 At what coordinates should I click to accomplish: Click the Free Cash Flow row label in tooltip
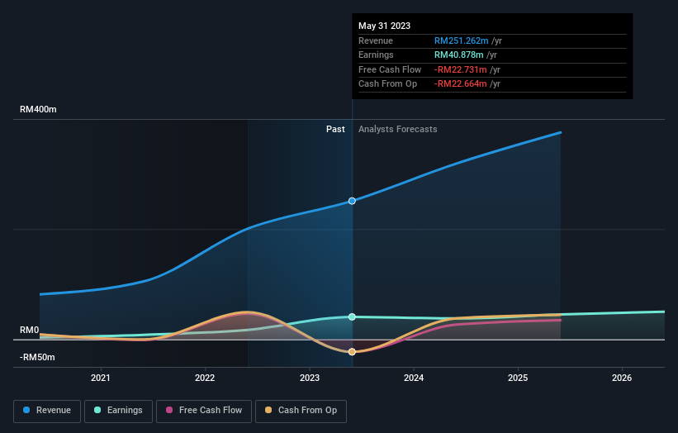tap(390, 69)
